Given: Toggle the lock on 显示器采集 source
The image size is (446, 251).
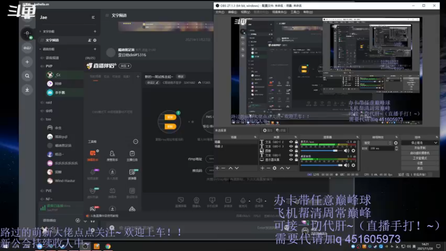Looking at the screenshot, I should pyautogui.click(x=297, y=160).
